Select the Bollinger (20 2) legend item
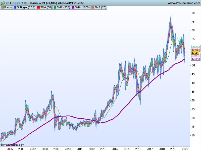 [24, 8]
